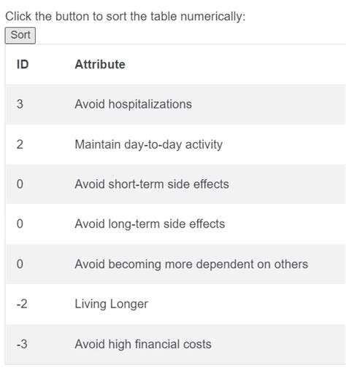Click ID 0 beside dependent on others
The height and width of the screenshot is (373, 346).
point(20,264)
